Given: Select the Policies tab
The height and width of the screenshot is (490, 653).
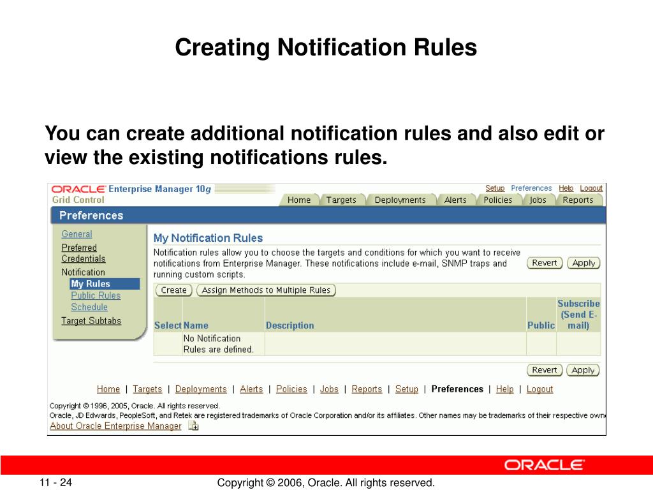Looking at the screenshot, I should pyautogui.click(x=497, y=200).
